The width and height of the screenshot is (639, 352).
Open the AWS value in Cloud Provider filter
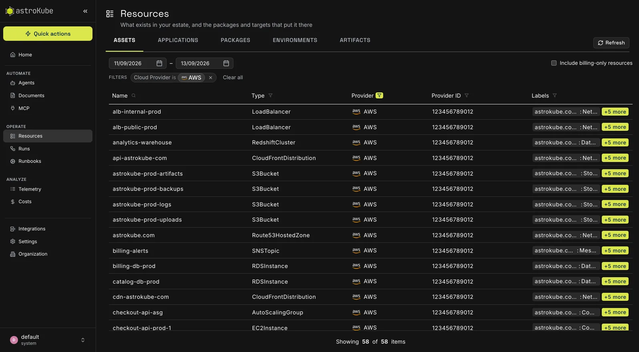(191, 78)
